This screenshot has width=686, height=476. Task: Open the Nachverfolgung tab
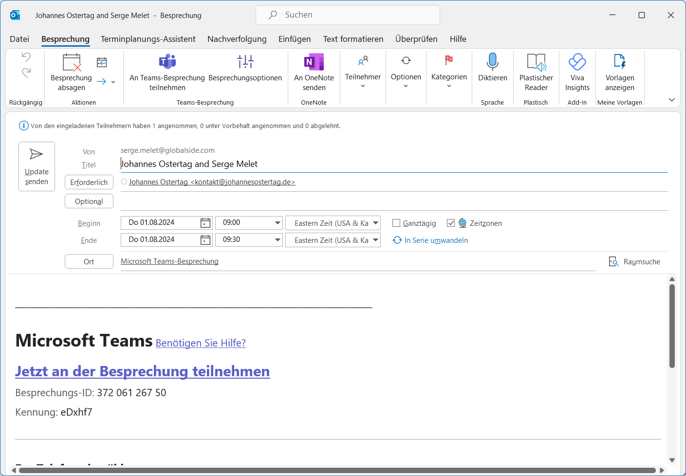pos(237,39)
